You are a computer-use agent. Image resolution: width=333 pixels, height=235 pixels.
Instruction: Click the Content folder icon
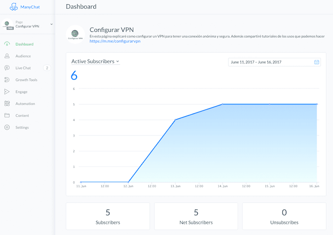(7, 115)
